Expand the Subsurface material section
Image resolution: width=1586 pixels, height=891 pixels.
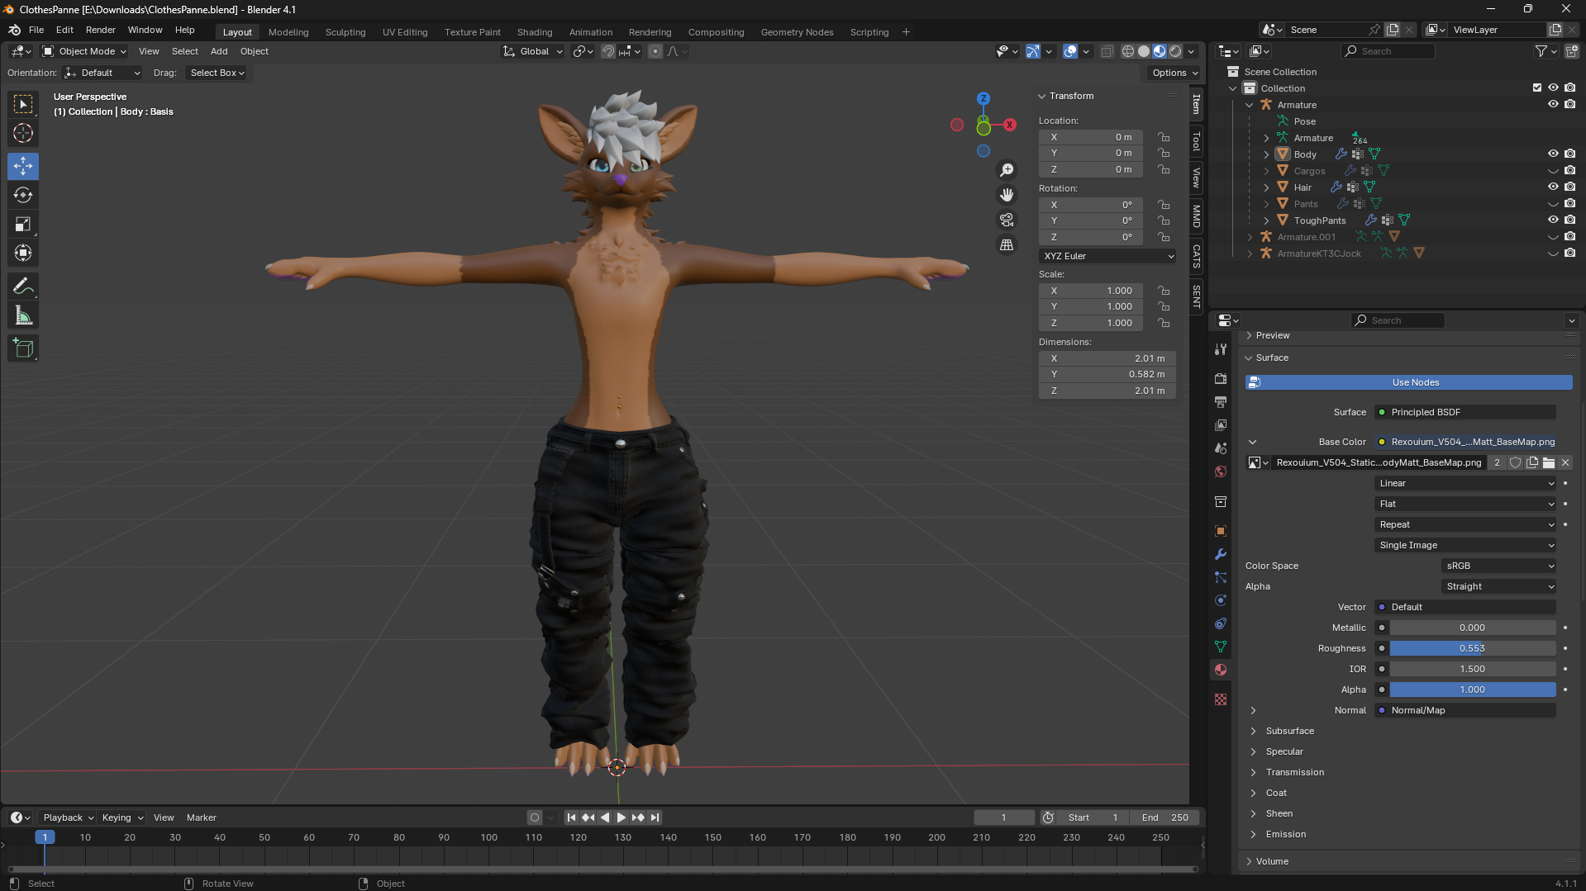pyautogui.click(x=1289, y=731)
